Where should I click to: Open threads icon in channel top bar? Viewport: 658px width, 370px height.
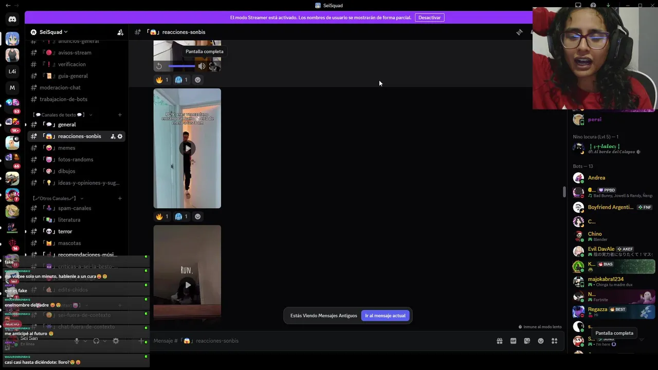click(x=519, y=32)
